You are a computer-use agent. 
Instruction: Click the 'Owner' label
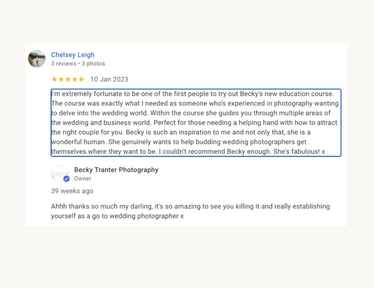pyautogui.click(x=83, y=179)
